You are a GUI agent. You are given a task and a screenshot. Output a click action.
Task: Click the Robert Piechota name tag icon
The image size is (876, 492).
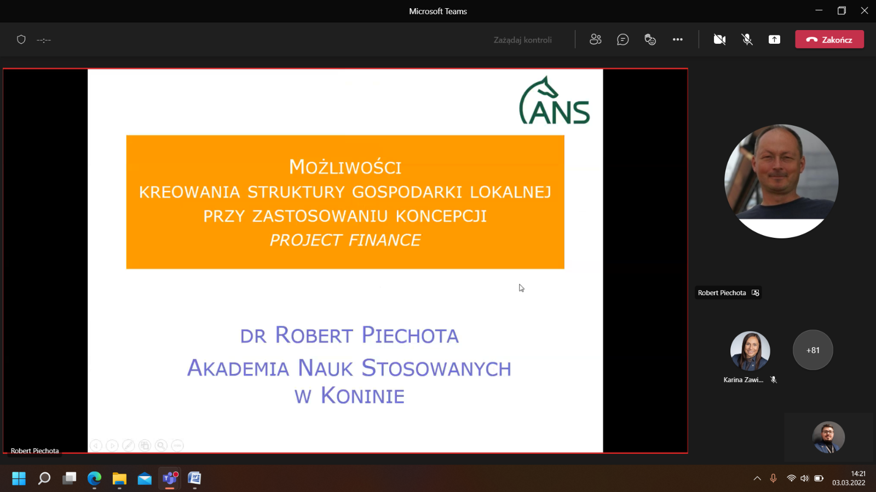click(756, 293)
